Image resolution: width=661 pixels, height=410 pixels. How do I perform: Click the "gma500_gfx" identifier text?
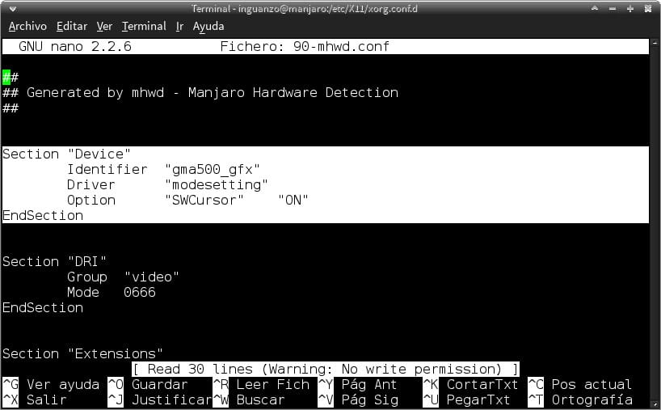click(x=212, y=170)
